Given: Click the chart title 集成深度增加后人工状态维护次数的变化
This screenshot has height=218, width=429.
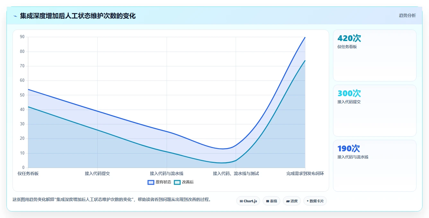Looking at the screenshot, I should (x=78, y=16).
